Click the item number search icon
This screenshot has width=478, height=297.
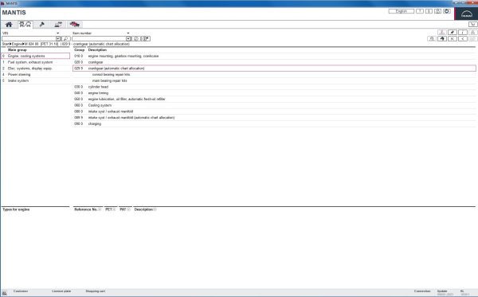click(136, 39)
